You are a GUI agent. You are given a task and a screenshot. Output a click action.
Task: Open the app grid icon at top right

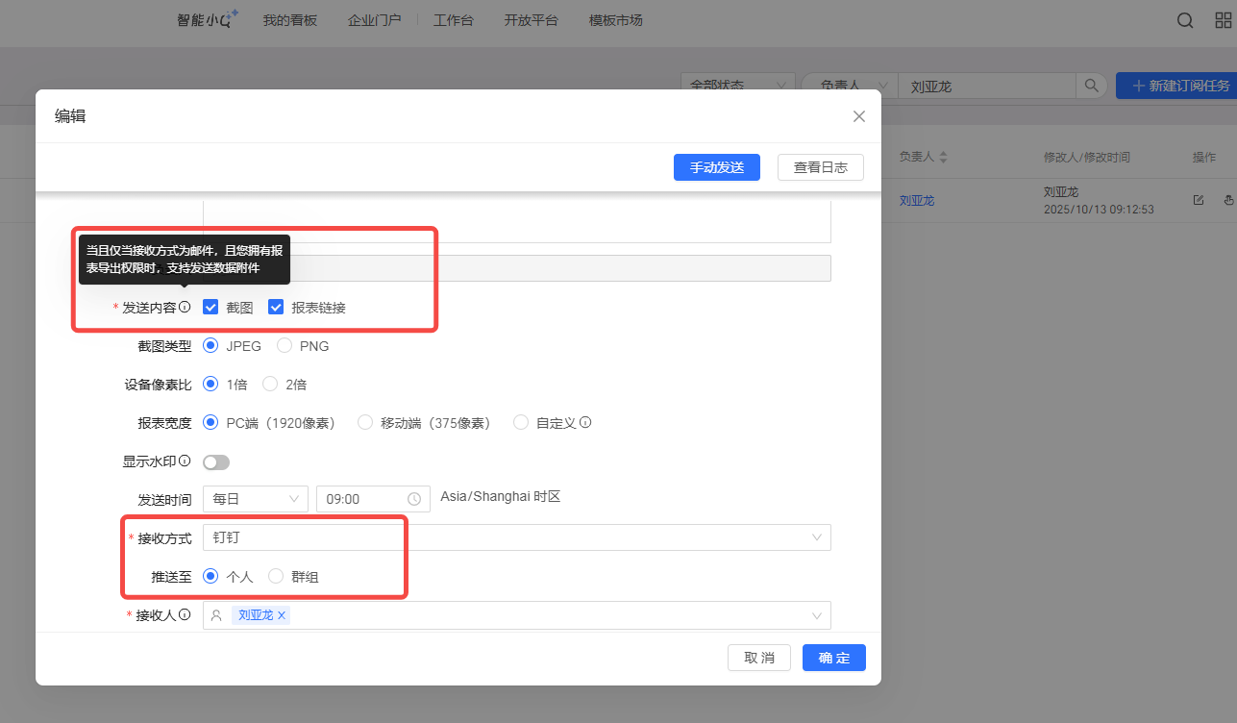1223,21
